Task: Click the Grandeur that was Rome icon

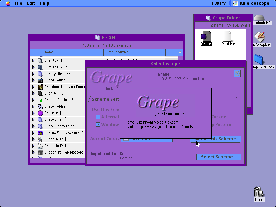Action: tap(40, 87)
